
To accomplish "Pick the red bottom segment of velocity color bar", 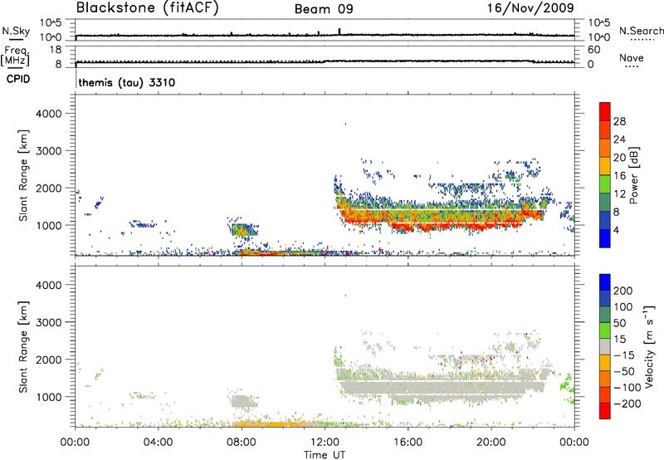I will pyautogui.click(x=605, y=411).
